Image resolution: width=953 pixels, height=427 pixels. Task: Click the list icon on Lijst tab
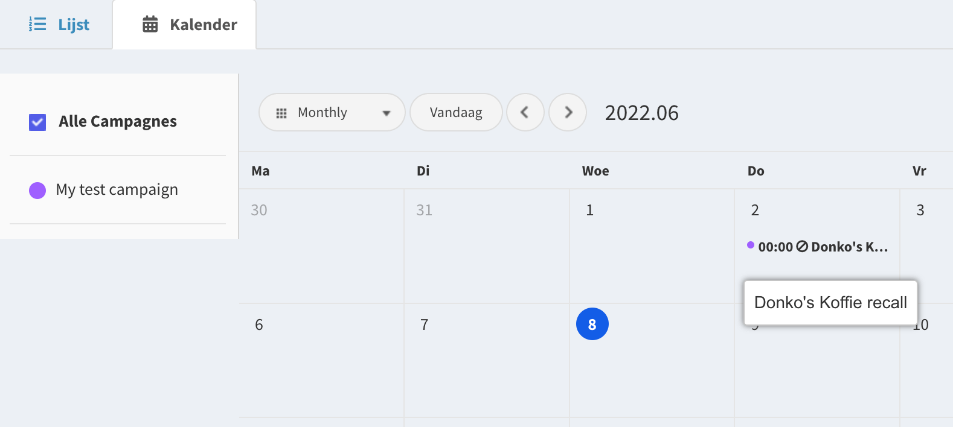coord(37,24)
